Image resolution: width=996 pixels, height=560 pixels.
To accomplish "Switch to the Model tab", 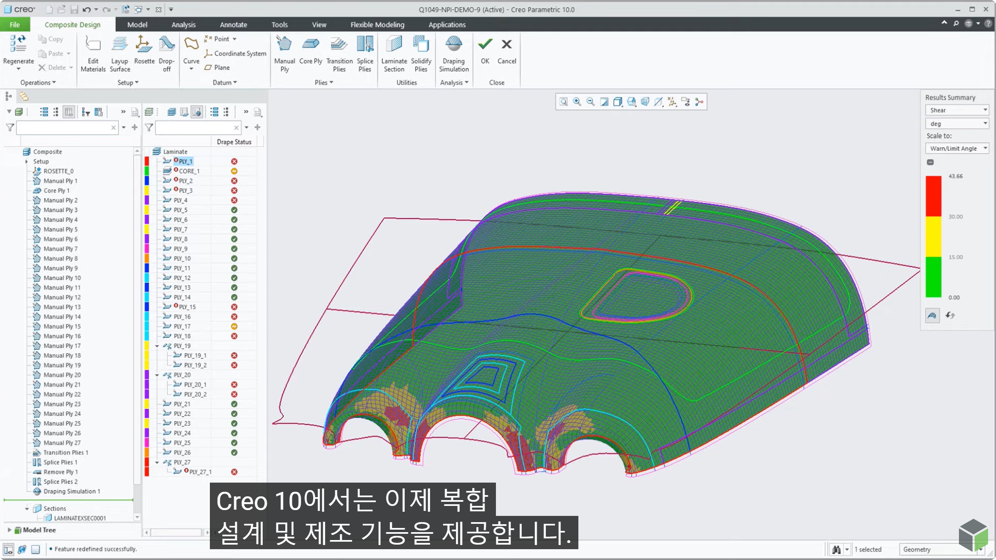I will point(137,25).
